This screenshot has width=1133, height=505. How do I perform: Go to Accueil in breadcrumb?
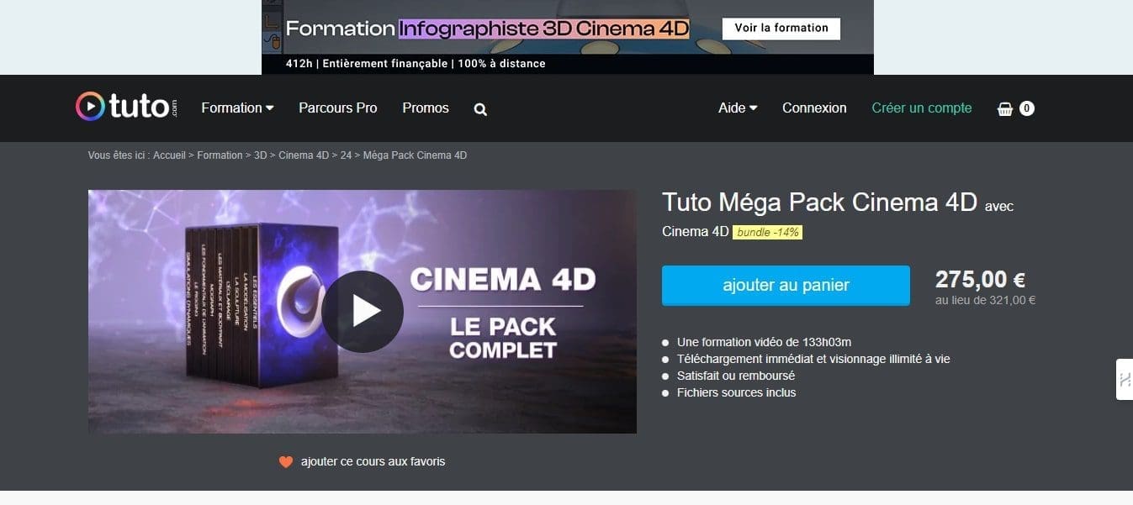coord(169,155)
